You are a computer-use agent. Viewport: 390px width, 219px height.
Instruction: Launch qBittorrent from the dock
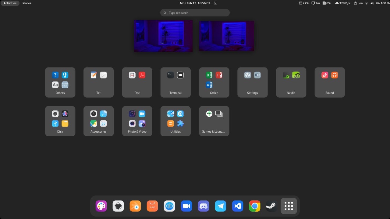(x=169, y=206)
